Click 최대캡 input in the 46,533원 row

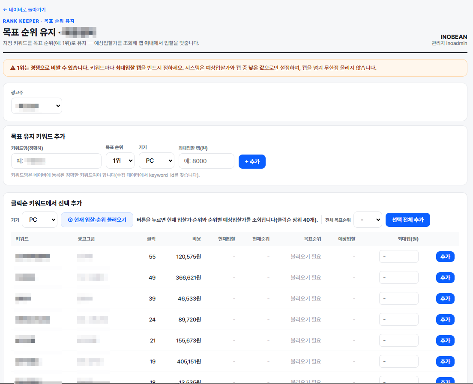point(398,298)
